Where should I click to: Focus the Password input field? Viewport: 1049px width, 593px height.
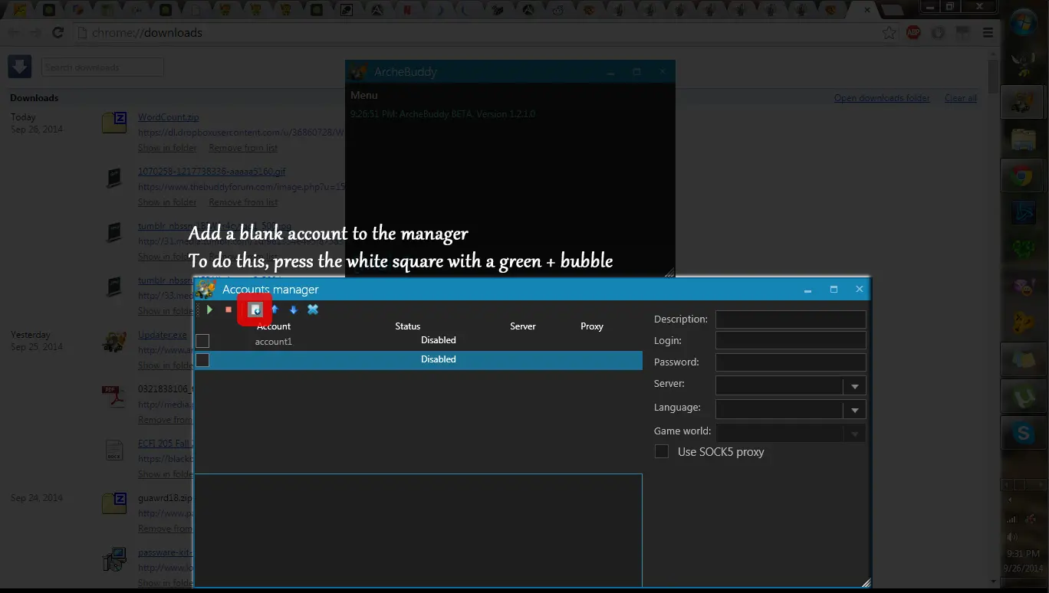[x=790, y=362]
